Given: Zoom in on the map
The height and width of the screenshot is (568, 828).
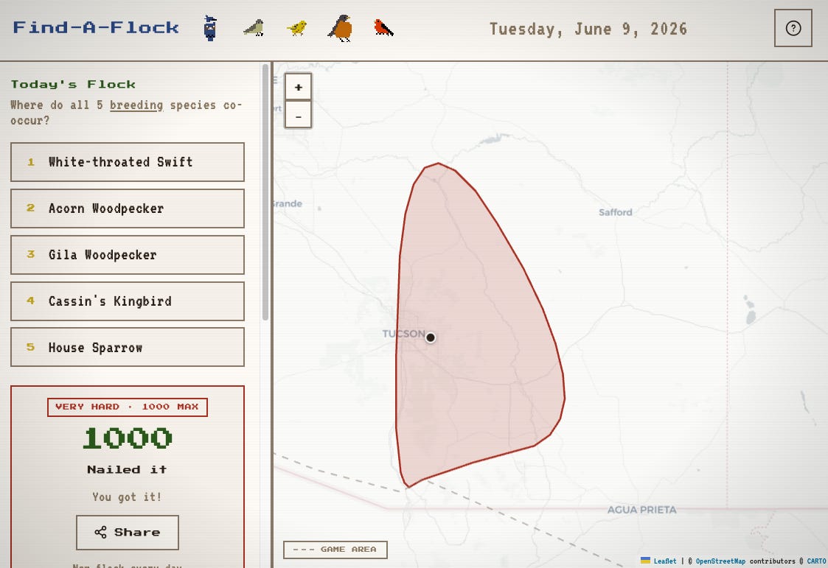Looking at the screenshot, I should (x=299, y=87).
